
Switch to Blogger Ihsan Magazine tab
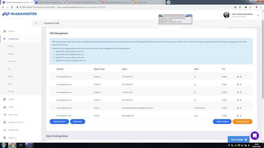tap(116, 2)
